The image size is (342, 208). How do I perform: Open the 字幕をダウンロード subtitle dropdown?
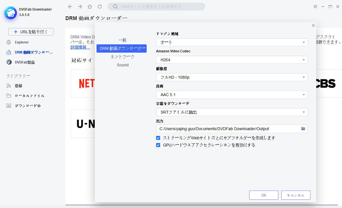click(x=232, y=112)
